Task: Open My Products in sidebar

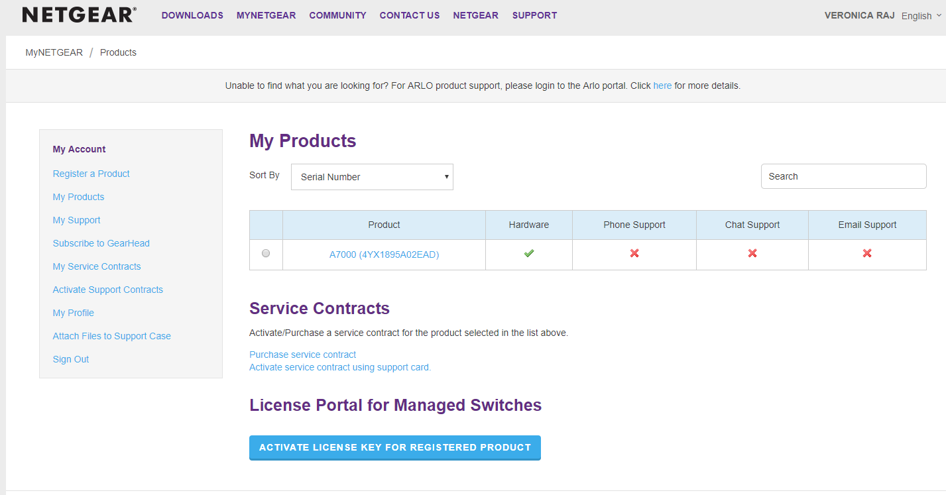Action: point(78,197)
